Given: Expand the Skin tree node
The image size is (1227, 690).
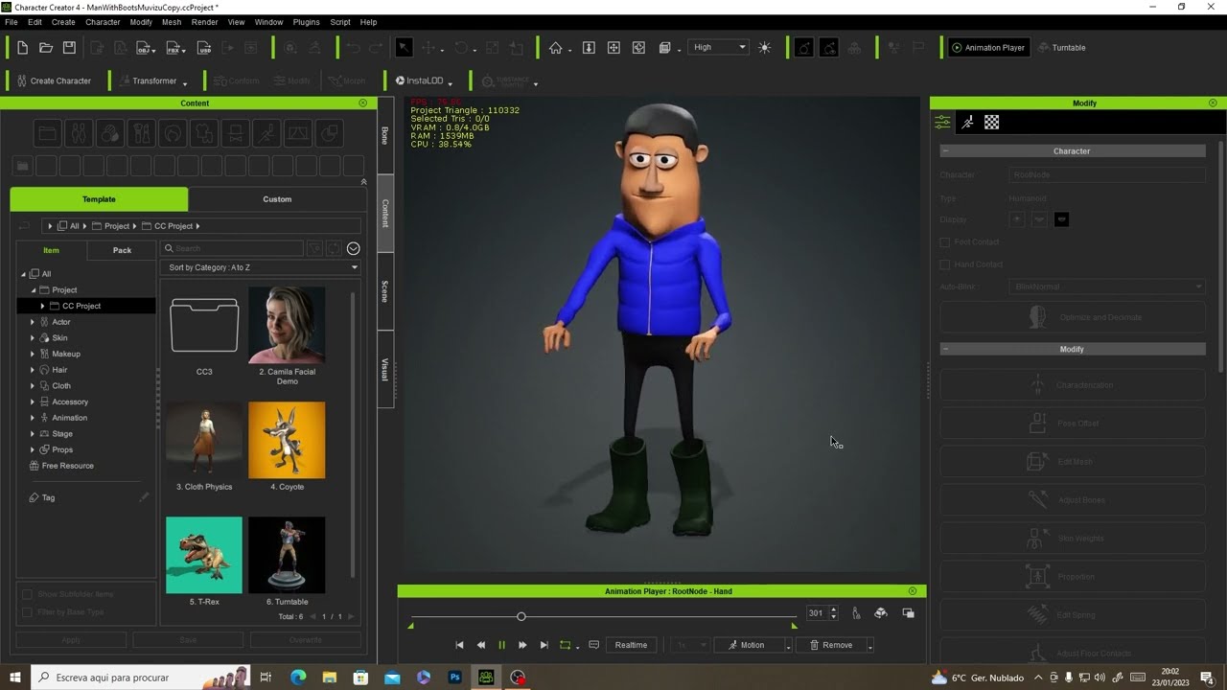Looking at the screenshot, I should pos(33,338).
